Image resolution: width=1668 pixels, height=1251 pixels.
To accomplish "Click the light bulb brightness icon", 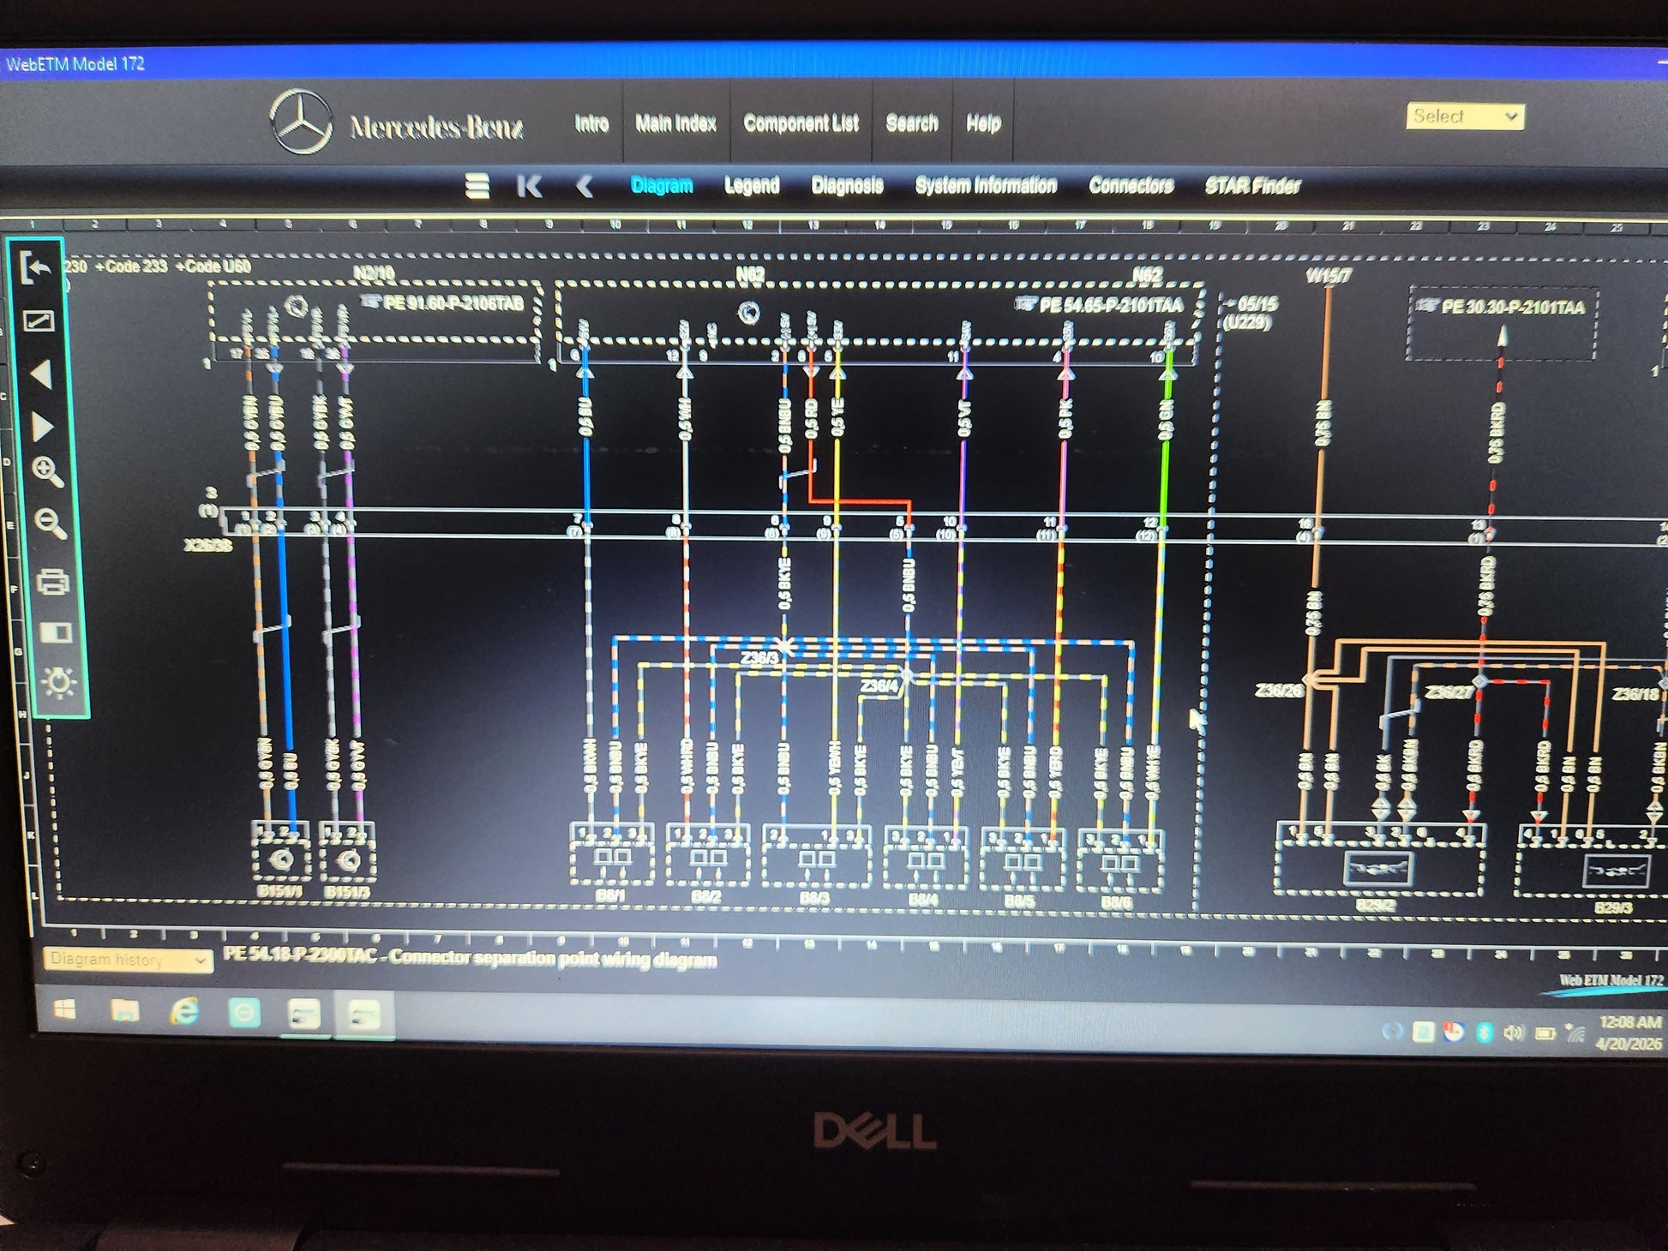I will click(59, 683).
